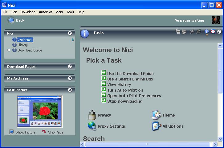Click the greyed satellite icon in Tasks header
The image size is (224, 148).
tap(192, 31)
